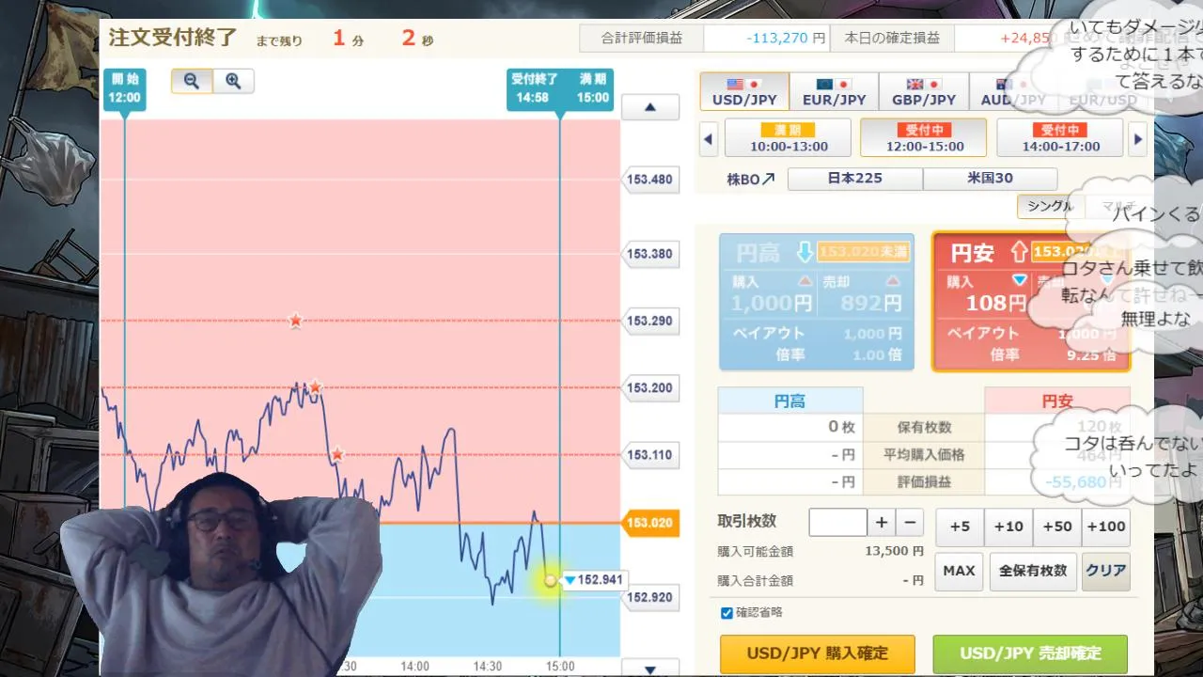Screen dimensions: 1203x677
Task: Add +5 lots
Action: coord(960,527)
